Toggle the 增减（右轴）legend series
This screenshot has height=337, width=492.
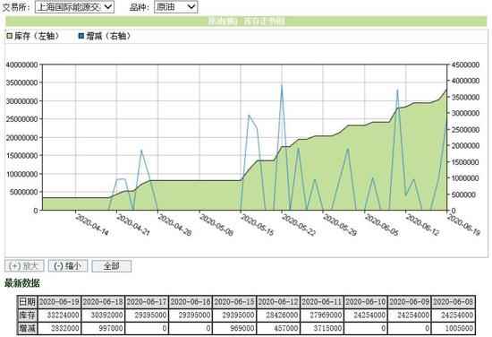pos(105,36)
